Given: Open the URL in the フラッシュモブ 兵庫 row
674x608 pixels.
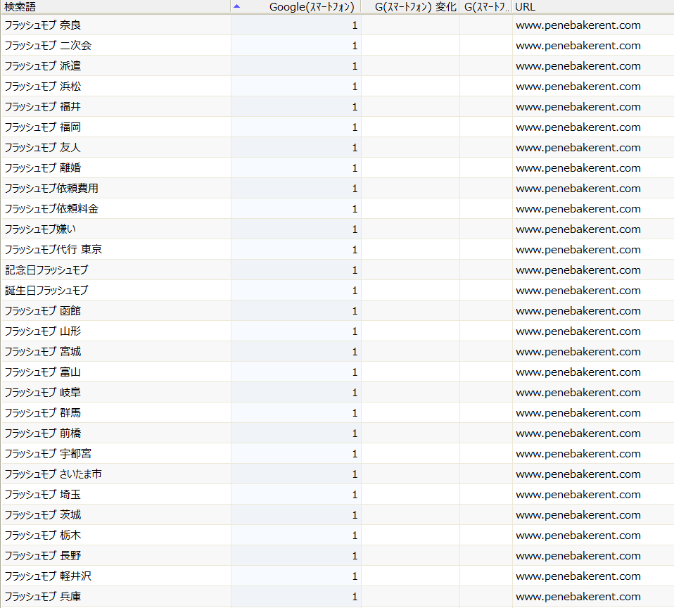Looking at the screenshot, I should click(x=578, y=597).
